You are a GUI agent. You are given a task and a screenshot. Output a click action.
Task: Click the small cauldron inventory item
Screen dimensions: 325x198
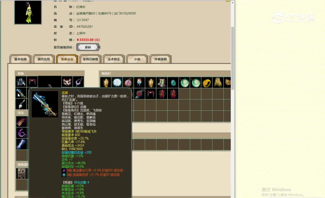point(139,82)
